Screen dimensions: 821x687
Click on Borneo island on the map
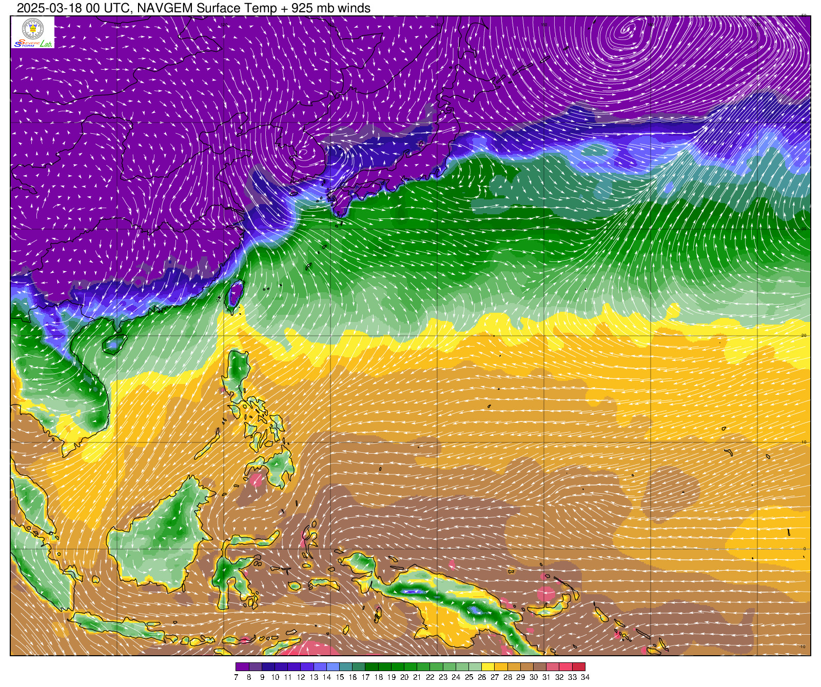pos(164,533)
